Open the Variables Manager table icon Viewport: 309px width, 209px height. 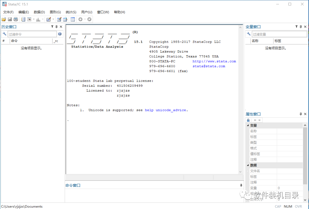[73, 19]
